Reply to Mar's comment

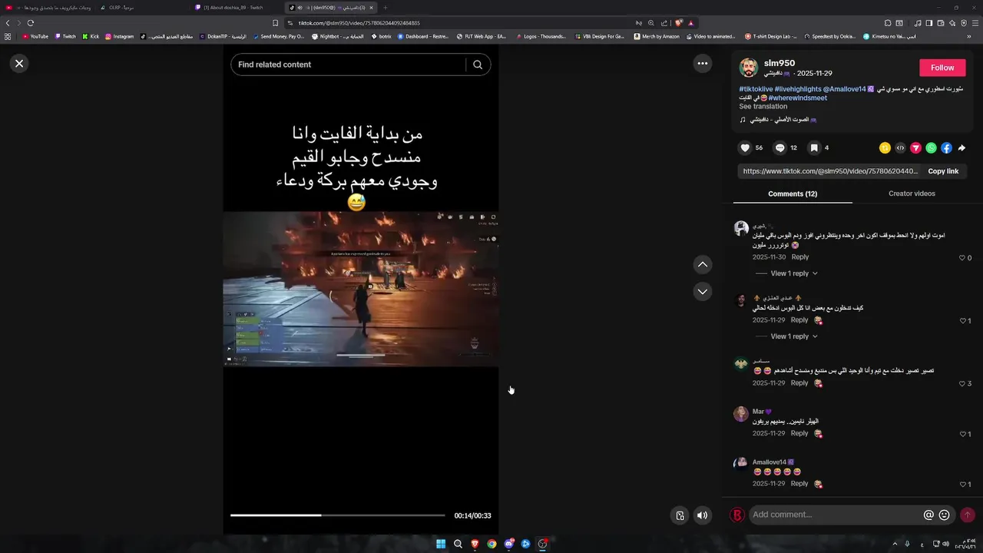pyautogui.click(x=799, y=433)
